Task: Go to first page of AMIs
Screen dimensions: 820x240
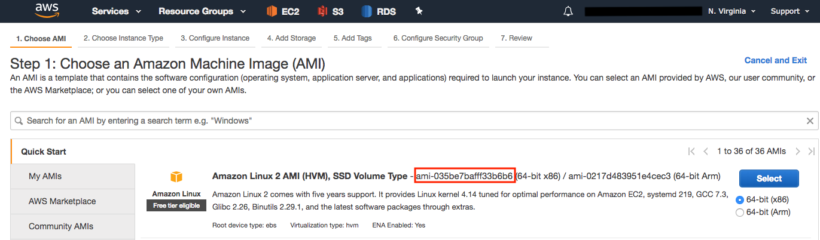Action: pos(691,151)
